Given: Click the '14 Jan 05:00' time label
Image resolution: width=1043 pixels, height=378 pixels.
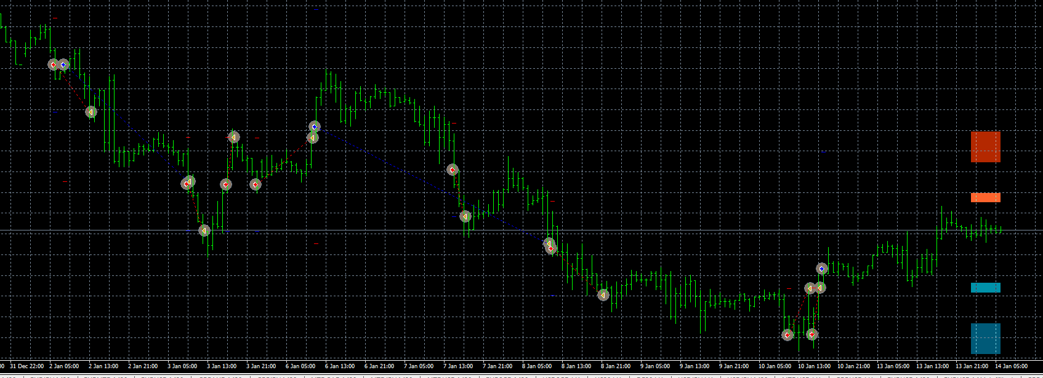Looking at the screenshot, I should point(1012,366).
